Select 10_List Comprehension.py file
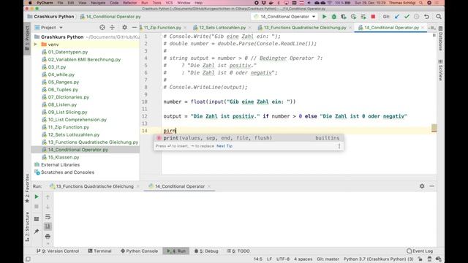Screen dimensions: 468x263 pos(78,120)
